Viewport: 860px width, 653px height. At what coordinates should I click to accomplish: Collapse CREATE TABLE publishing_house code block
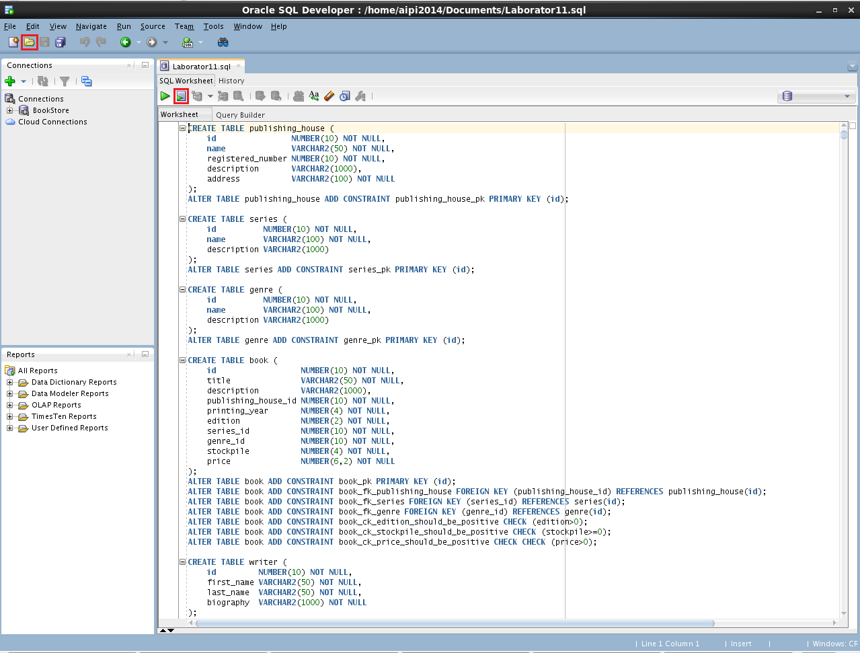pyautogui.click(x=182, y=128)
